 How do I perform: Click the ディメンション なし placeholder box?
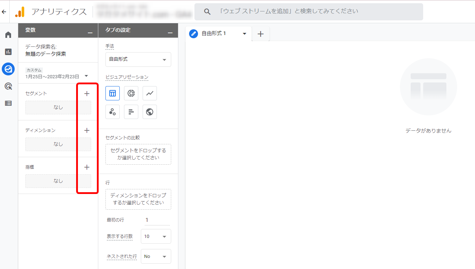pyautogui.click(x=58, y=144)
